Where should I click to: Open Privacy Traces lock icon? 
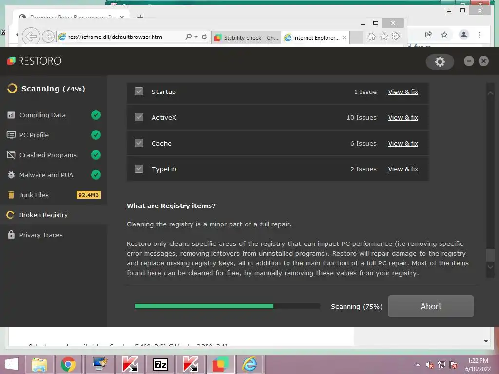pos(11,235)
